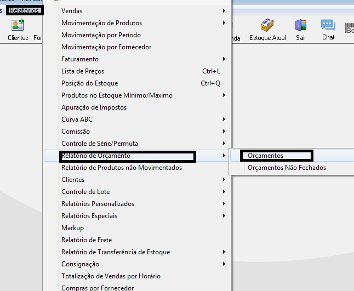Open the Chat speech bubble icon
Viewport: 354px width, 291px height.
328,25
